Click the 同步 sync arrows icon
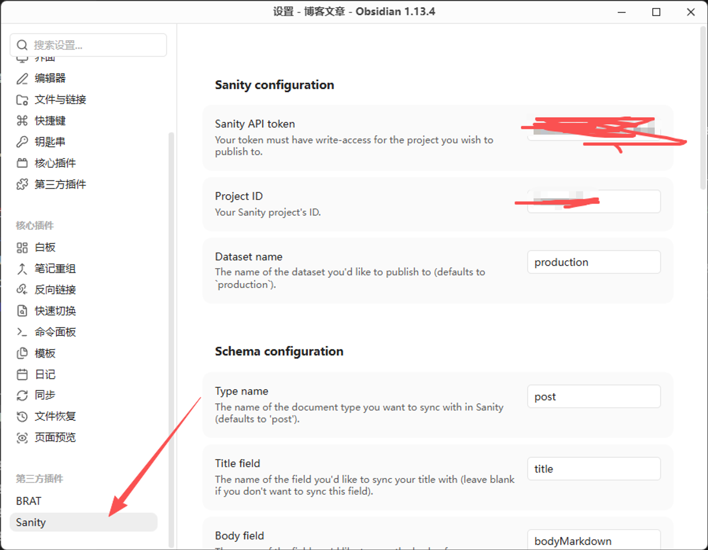The image size is (708, 550). click(22, 395)
